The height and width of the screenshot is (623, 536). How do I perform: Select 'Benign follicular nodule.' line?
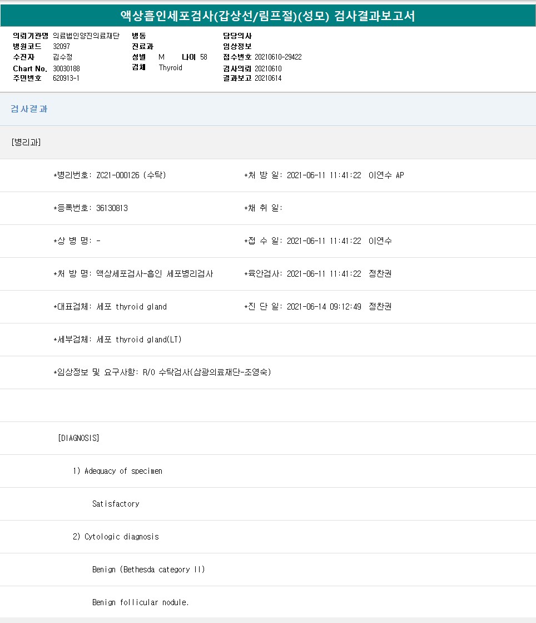click(141, 602)
